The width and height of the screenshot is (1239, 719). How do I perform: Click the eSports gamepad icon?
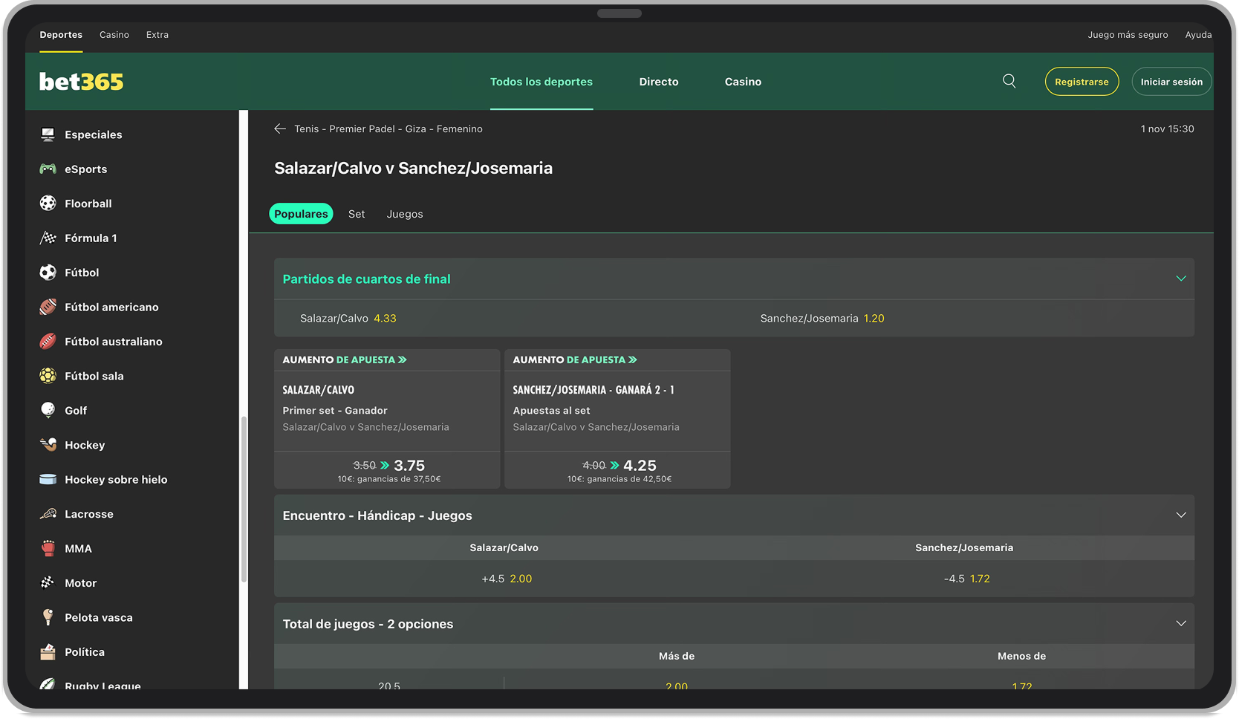48,169
